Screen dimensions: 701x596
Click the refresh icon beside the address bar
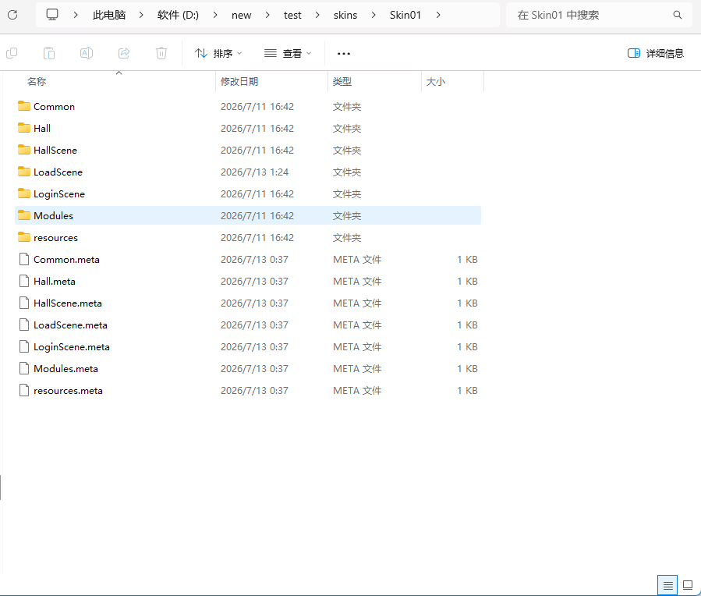[12, 15]
